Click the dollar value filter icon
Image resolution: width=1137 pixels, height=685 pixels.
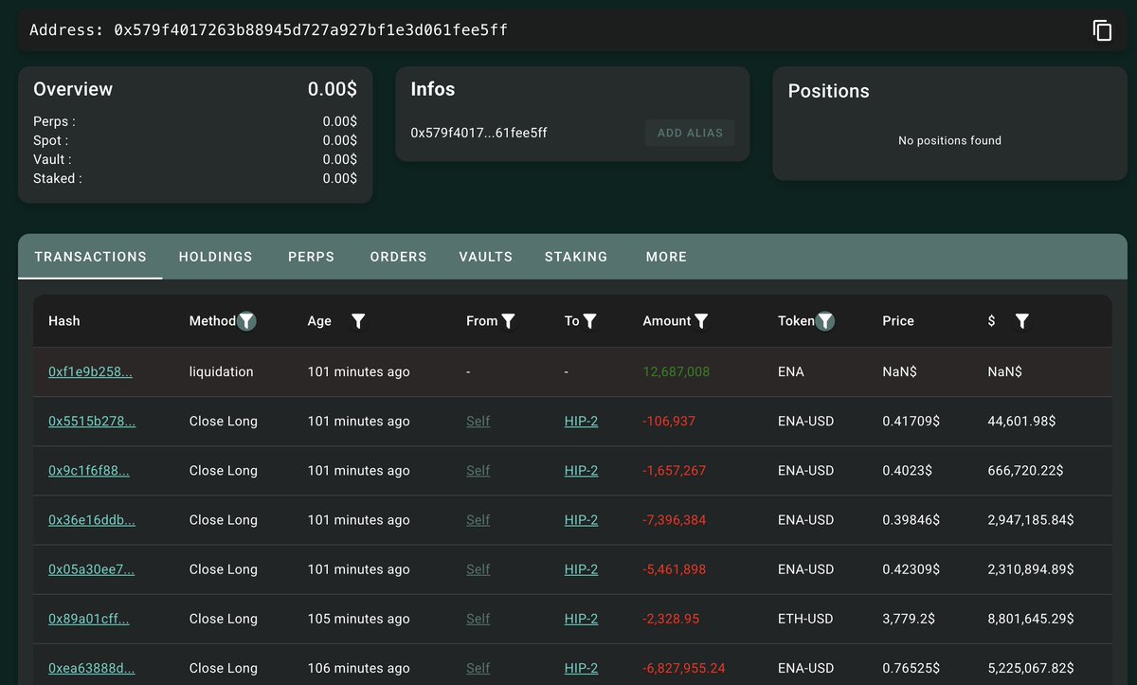(x=1021, y=321)
